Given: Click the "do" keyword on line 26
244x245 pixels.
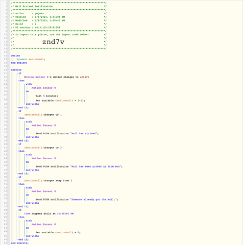Looking at the screenshot, I should [27, 91].
